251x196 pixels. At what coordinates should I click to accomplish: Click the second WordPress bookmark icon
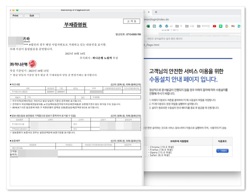point(166,26)
